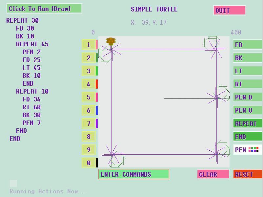Click the turtle sprite on the canvas
263x197 pixels.
pyautogui.click(x=111, y=41)
